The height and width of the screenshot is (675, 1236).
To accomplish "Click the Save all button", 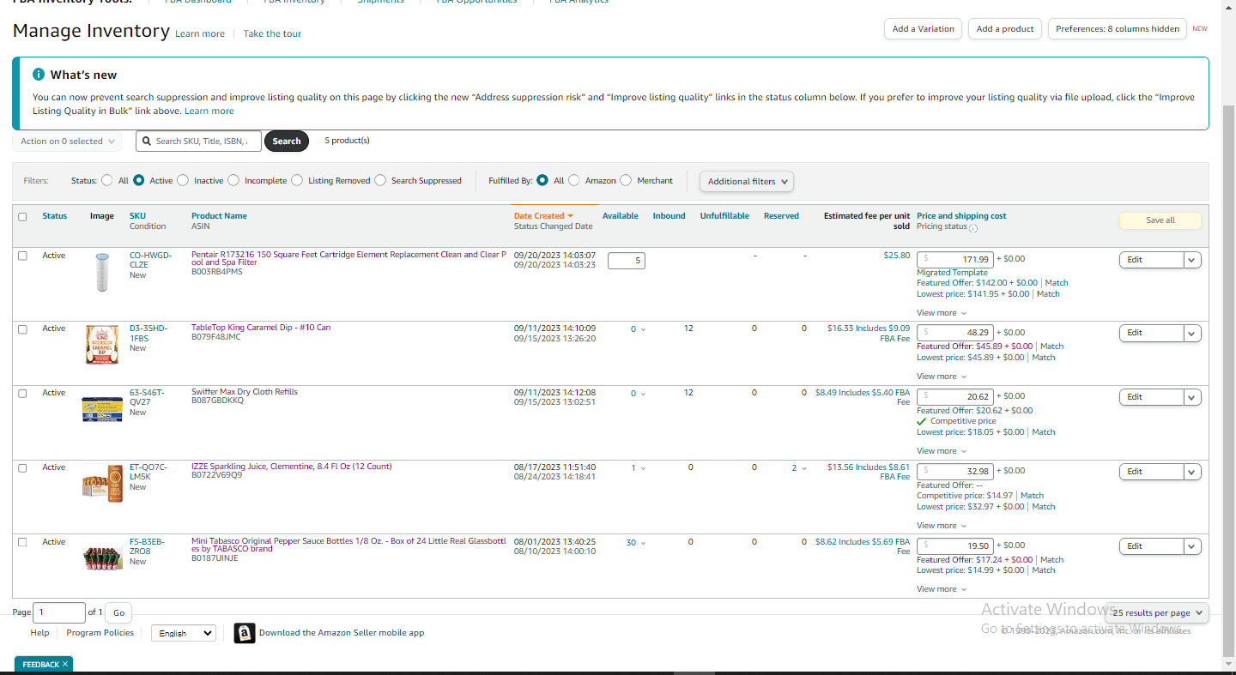I will point(1160,220).
